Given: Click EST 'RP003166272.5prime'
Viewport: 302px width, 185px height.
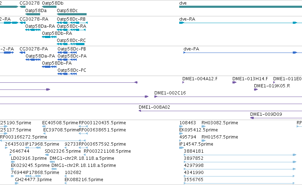Looking at the screenshot, I should click(23, 137).
